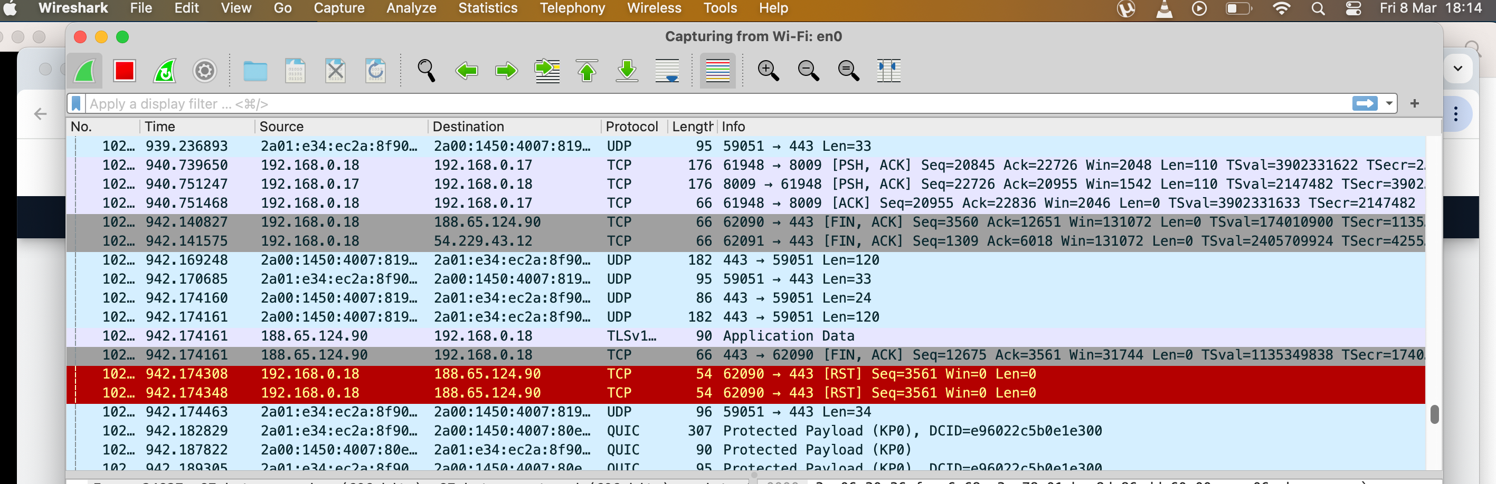Viewport: 1496px width, 484px height.
Task: Open the Analyze menu
Action: click(411, 8)
